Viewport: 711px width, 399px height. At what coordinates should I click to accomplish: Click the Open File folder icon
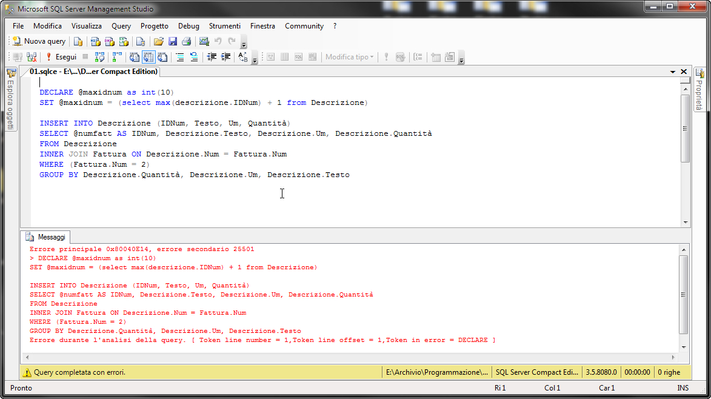(x=158, y=41)
